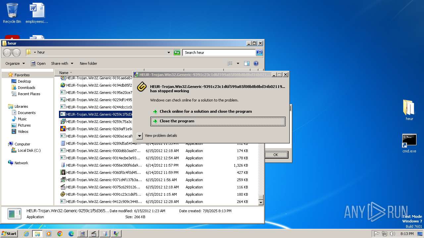Open address bar history dropdown
Viewport: 424px width, 238px height.
(169, 53)
